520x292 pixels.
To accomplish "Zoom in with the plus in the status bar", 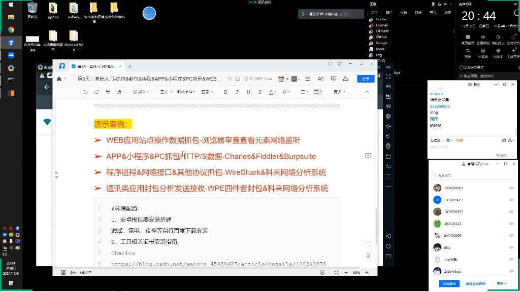I will point(367,272).
